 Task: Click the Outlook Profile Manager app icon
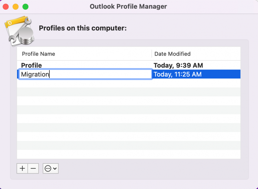click(x=19, y=31)
